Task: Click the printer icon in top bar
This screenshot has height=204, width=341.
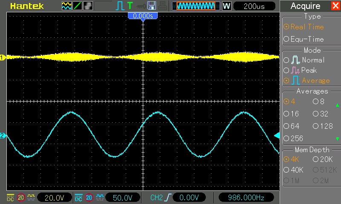Action: click(x=162, y=6)
